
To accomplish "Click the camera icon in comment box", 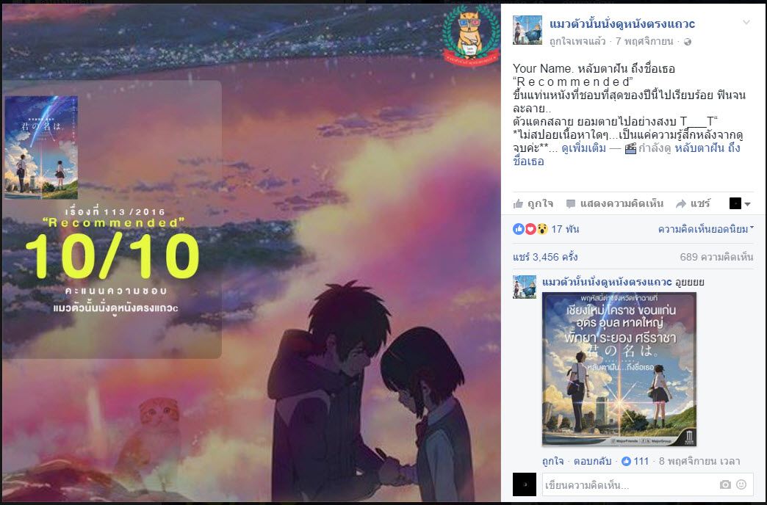I will (x=725, y=484).
